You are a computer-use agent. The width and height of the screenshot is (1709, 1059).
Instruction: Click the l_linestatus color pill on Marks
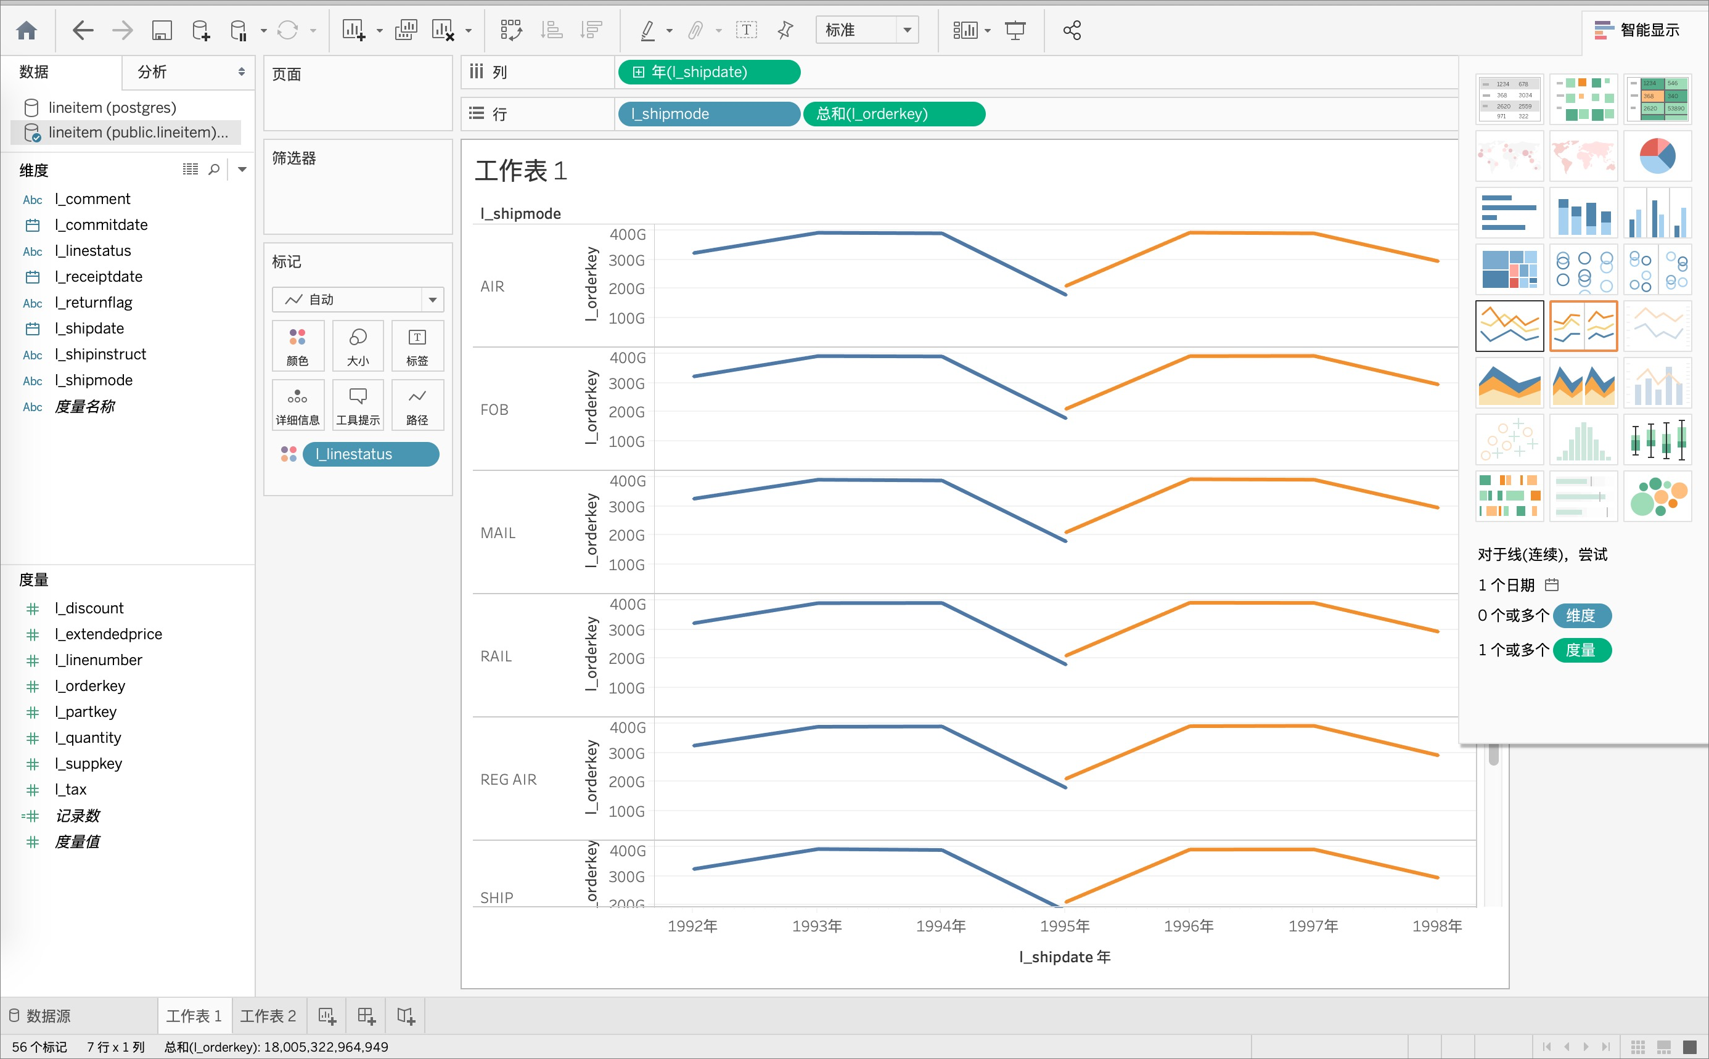371,453
